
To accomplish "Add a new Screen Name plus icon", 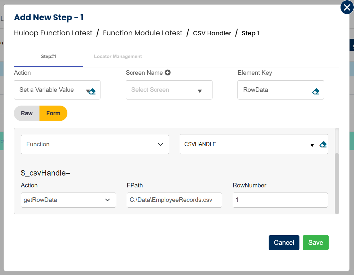I will pos(168,73).
